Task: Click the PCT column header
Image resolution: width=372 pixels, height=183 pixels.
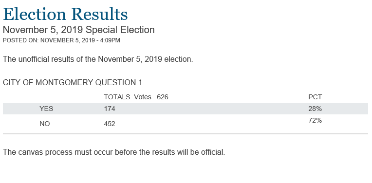Action: (x=315, y=97)
